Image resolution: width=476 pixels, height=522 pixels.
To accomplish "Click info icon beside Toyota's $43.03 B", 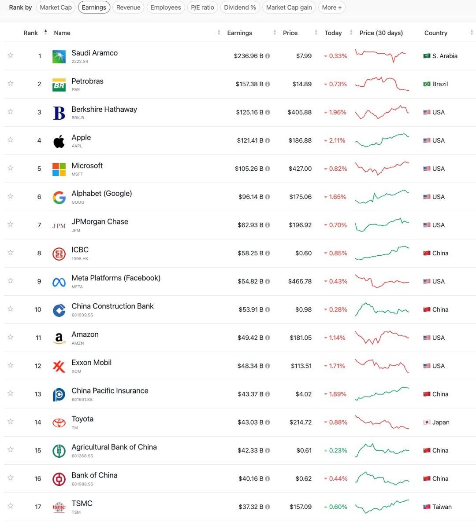I will (x=268, y=422).
